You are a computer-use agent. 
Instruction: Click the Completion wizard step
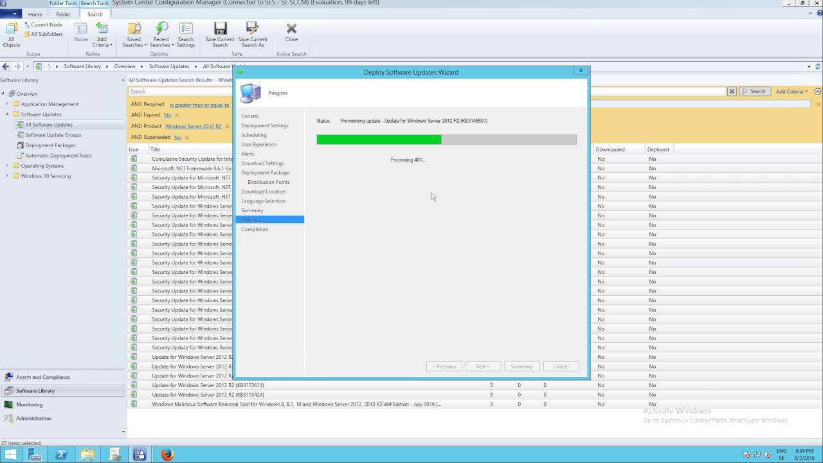[x=255, y=229]
